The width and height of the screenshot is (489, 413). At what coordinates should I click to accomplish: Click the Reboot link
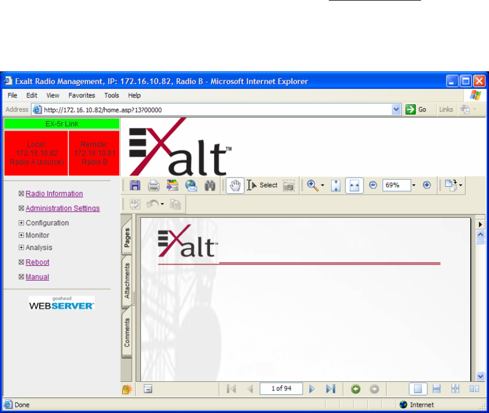coord(37,262)
